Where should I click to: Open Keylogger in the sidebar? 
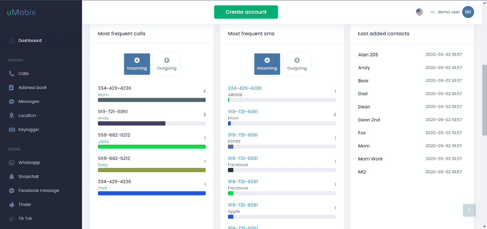coord(29,130)
